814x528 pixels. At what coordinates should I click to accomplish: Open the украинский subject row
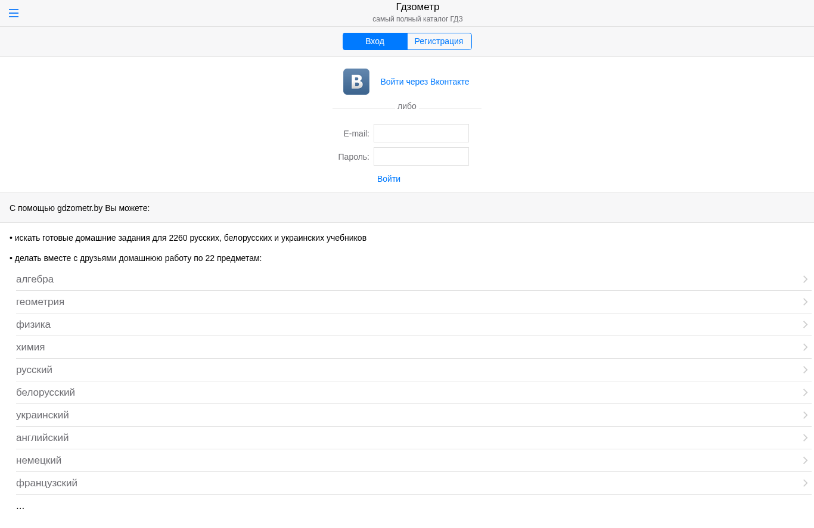(414, 415)
